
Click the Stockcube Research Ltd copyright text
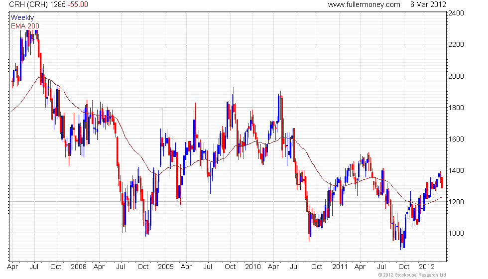tap(412, 275)
